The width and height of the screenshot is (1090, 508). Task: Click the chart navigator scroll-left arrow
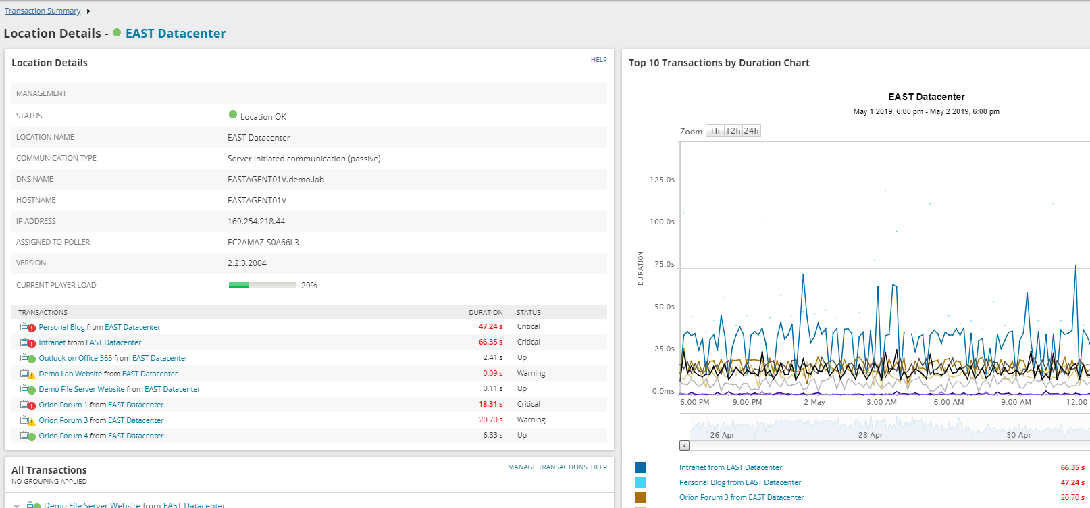pos(685,446)
